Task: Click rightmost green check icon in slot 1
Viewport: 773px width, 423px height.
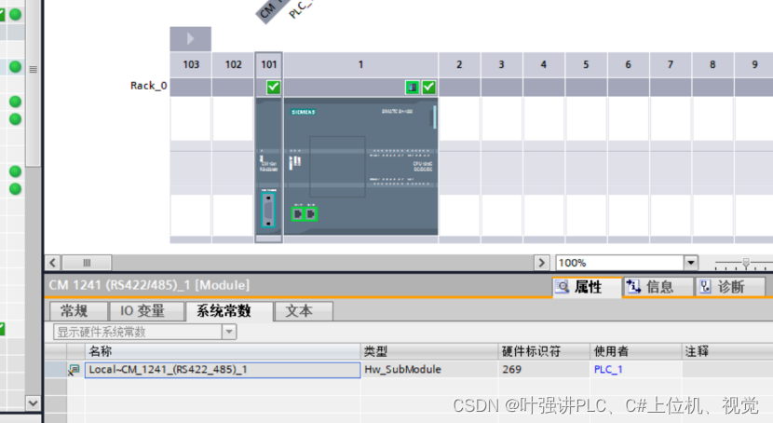Action: point(429,88)
